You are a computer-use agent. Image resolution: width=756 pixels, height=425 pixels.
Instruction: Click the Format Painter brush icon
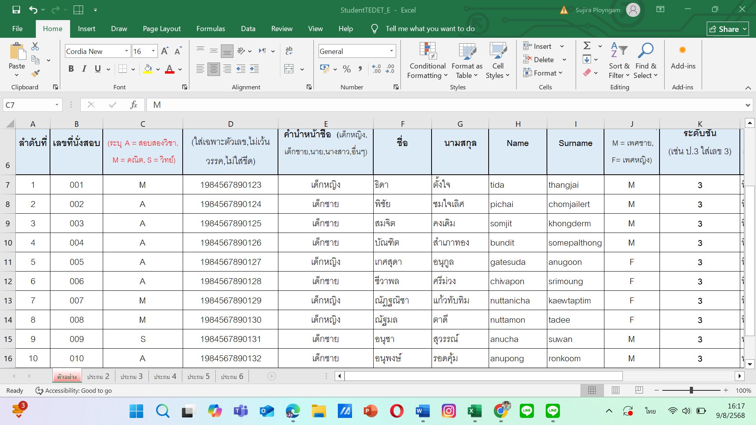[35, 73]
